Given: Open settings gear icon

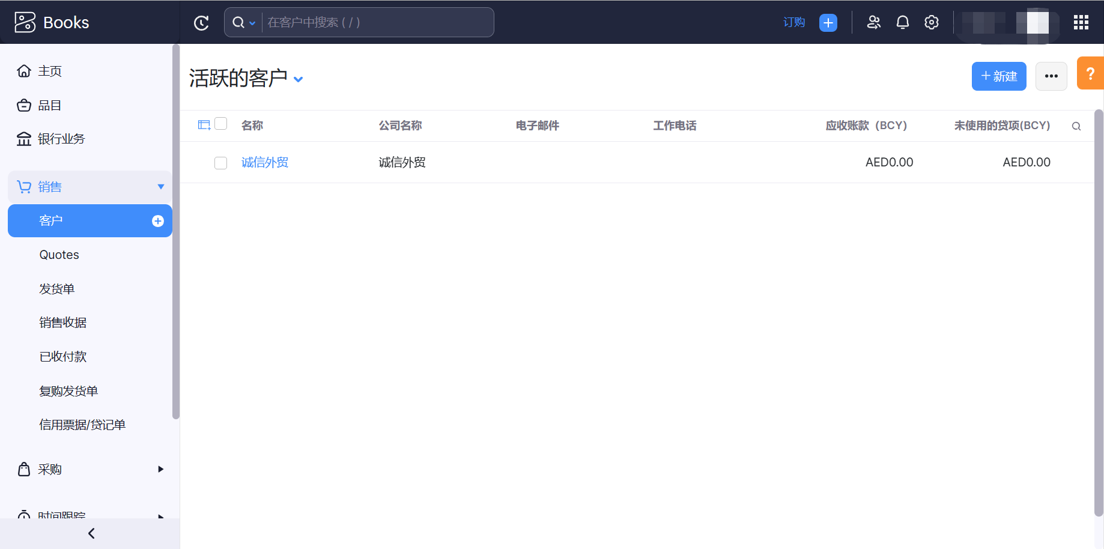Looking at the screenshot, I should [931, 23].
